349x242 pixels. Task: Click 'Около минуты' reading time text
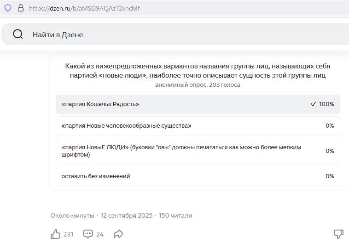[72, 215]
